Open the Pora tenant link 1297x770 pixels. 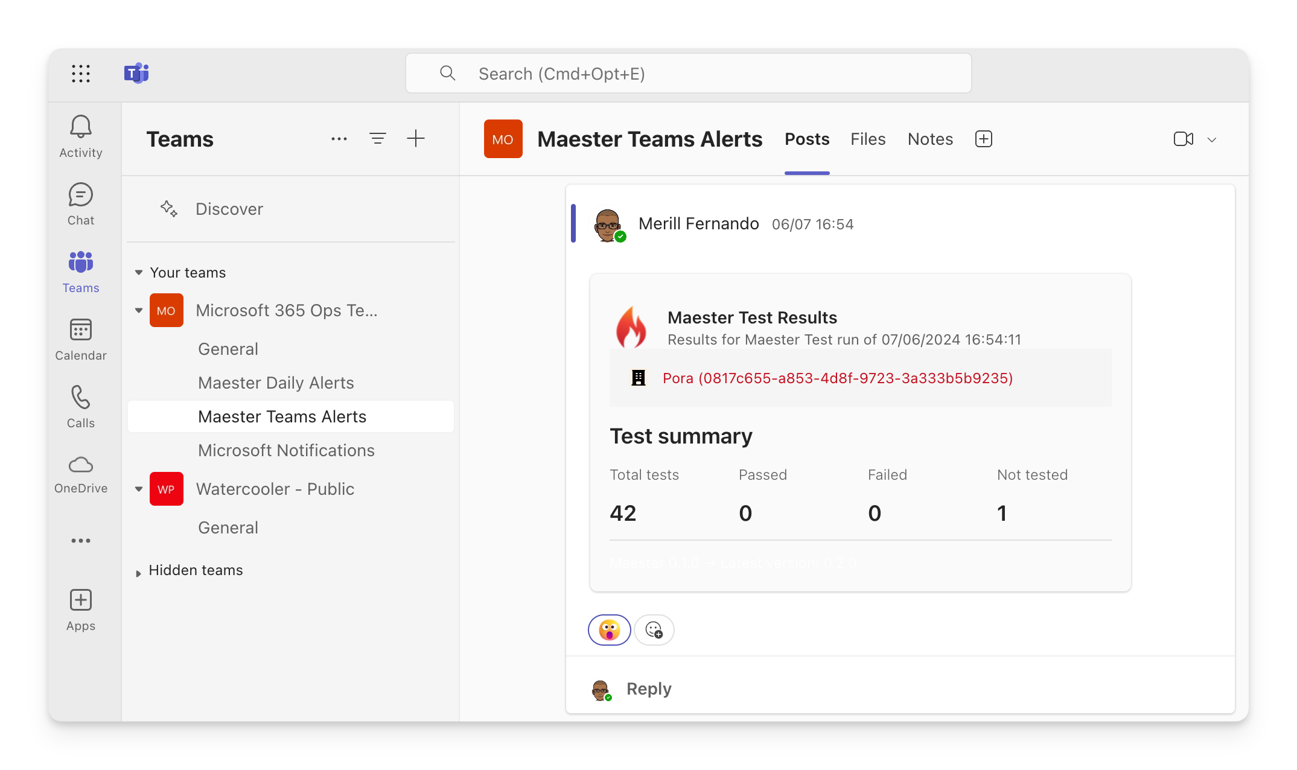click(x=838, y=378)
